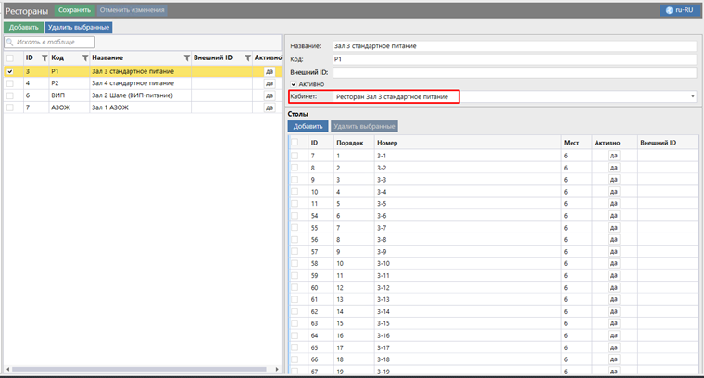Expand the Кабинет dropdown arrow

pos(693,96)
